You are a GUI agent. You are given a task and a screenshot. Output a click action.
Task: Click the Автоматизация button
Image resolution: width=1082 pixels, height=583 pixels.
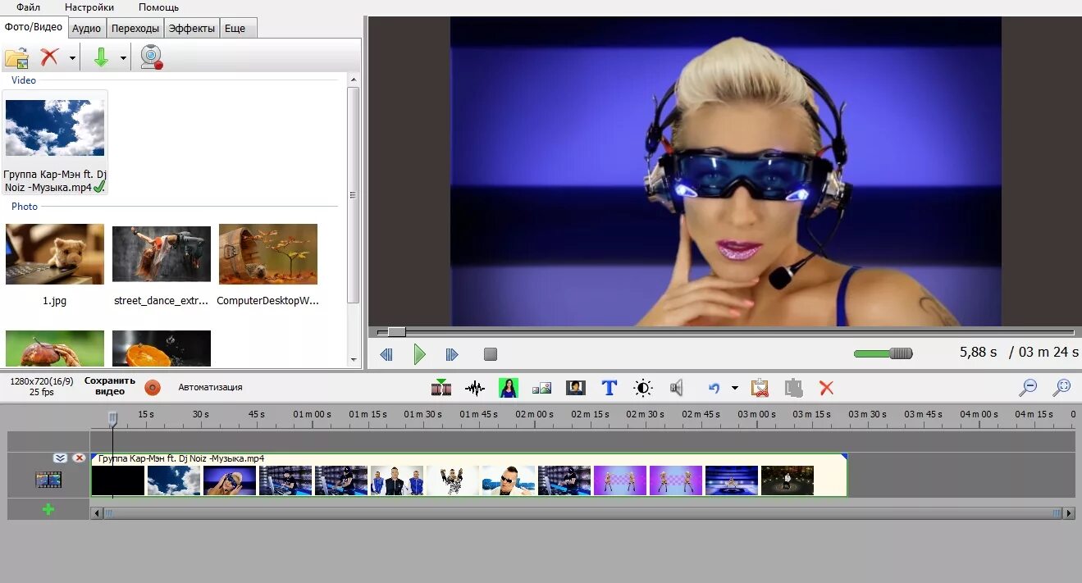pos(210,387)
